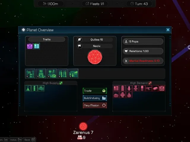Click the ingot bar High Demand icon
The width and height of the screenshot is (190, 142).
155,88
